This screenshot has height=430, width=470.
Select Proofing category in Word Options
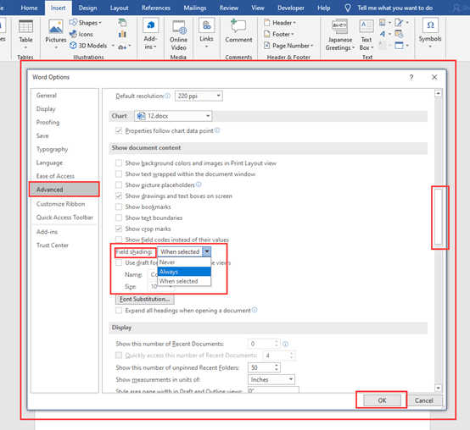64,122
